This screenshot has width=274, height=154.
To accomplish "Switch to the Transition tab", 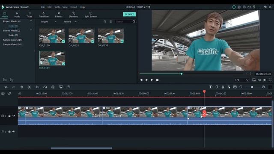I will point(44,15).
